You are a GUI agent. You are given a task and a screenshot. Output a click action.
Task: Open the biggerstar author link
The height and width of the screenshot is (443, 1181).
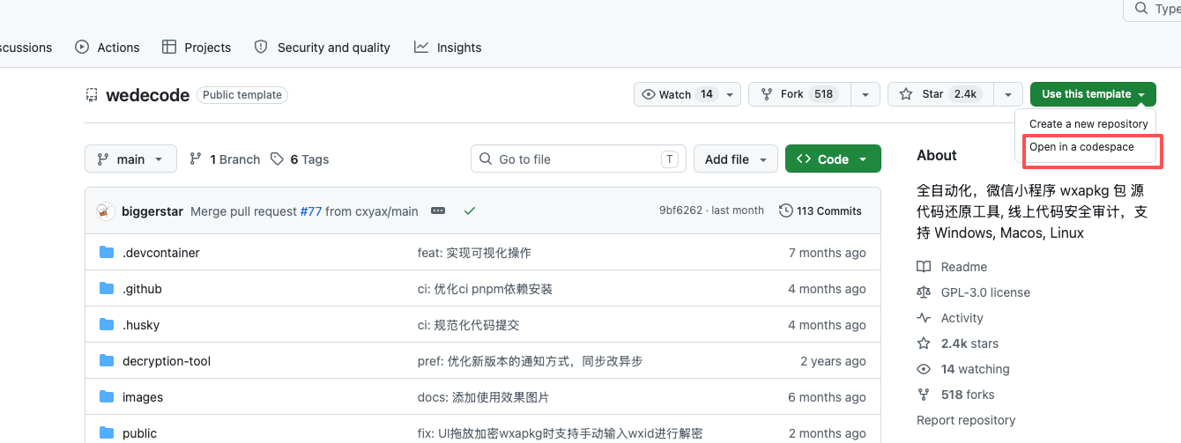152,211
